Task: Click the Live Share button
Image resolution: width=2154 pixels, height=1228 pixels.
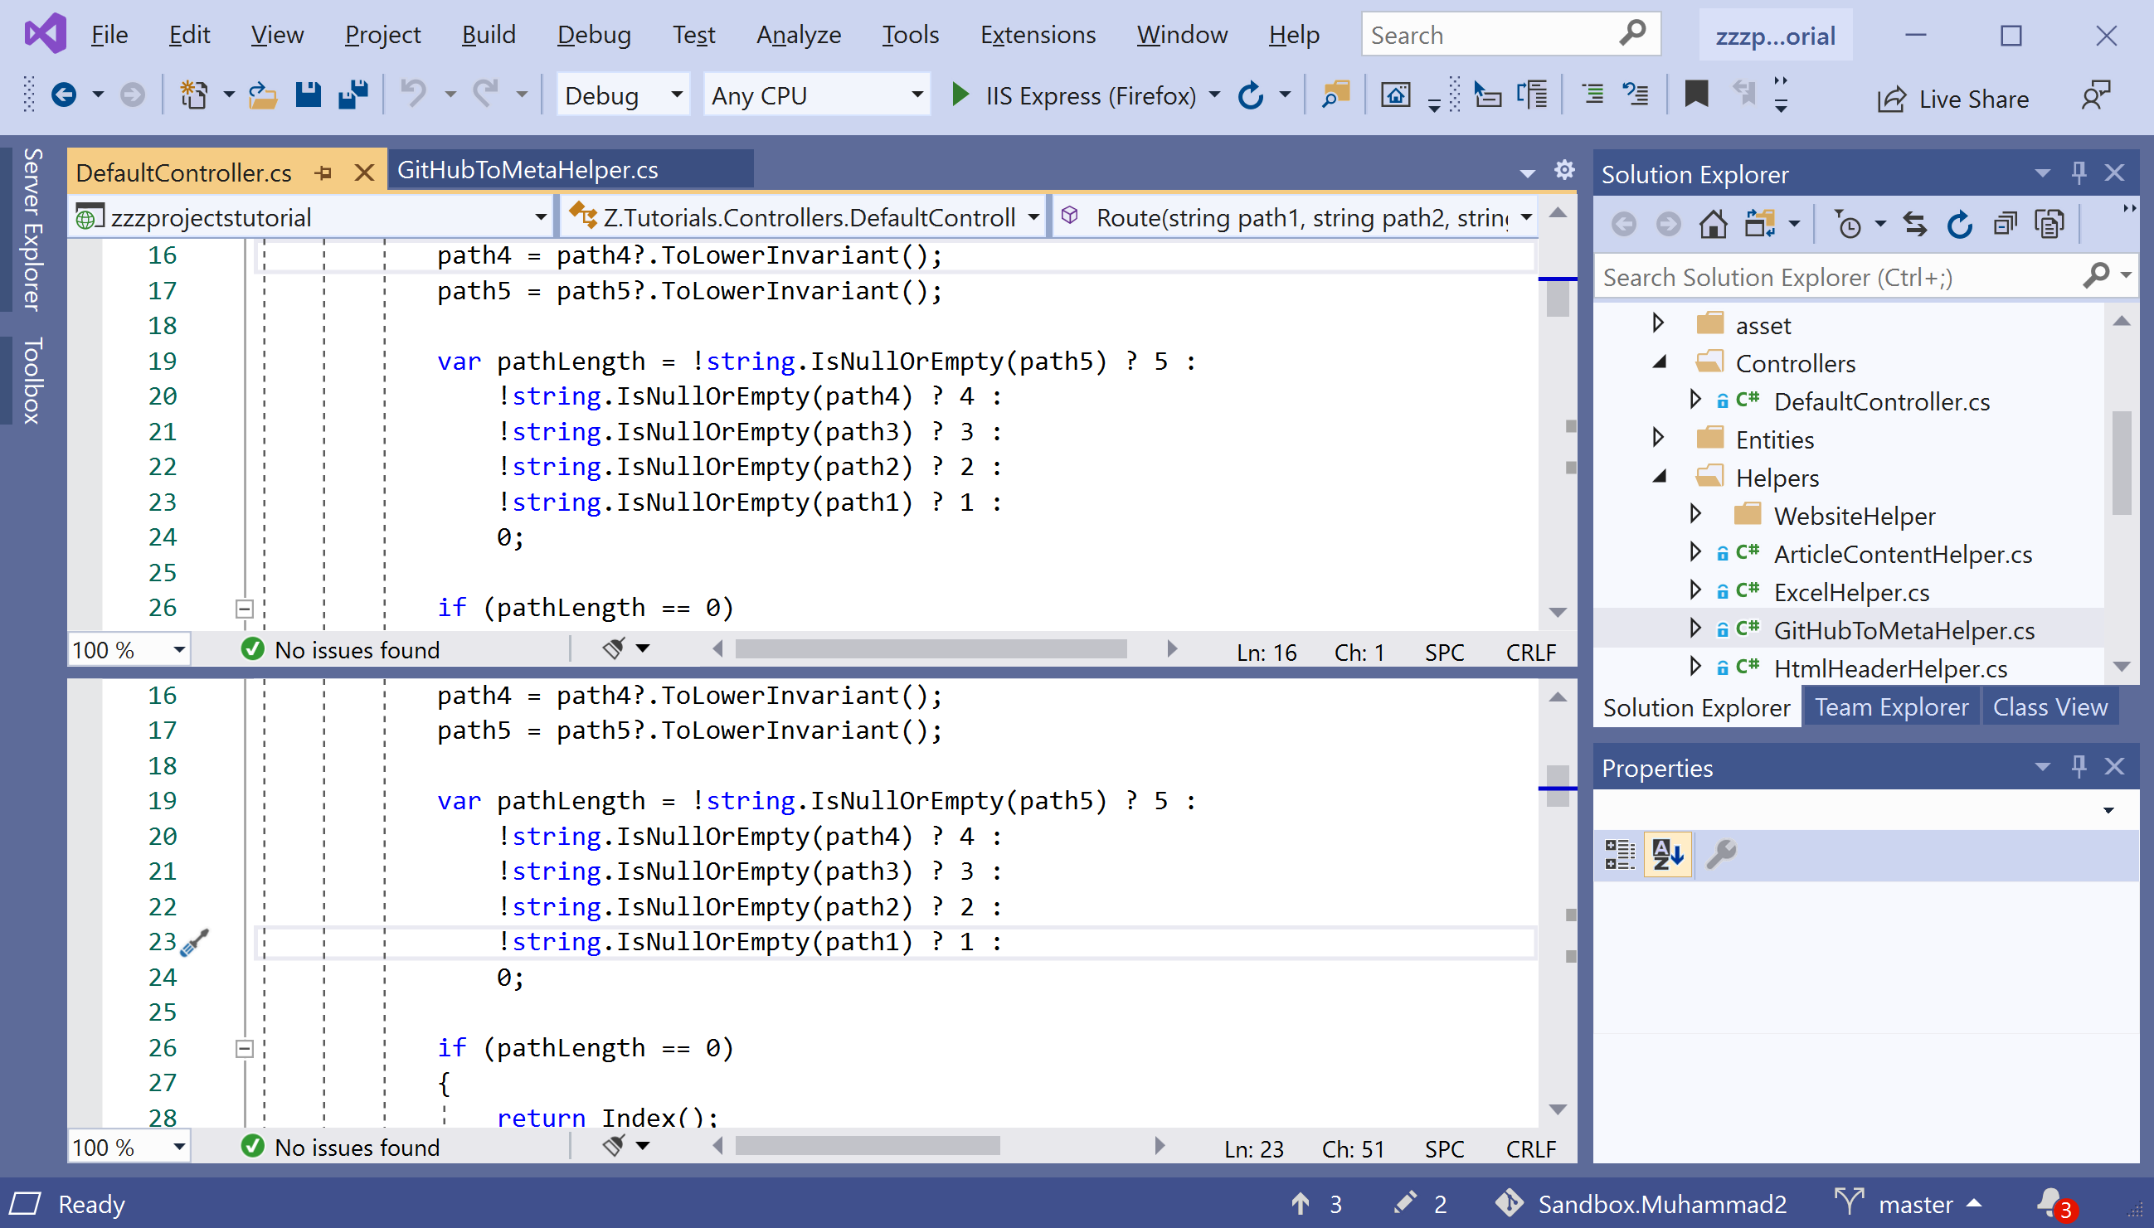Action: point(1953,99)
